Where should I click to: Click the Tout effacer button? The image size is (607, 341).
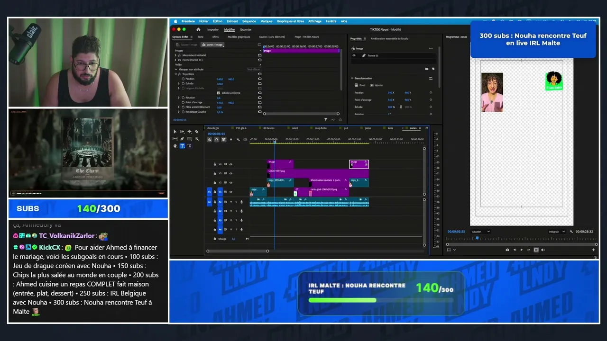pos(253,70)
